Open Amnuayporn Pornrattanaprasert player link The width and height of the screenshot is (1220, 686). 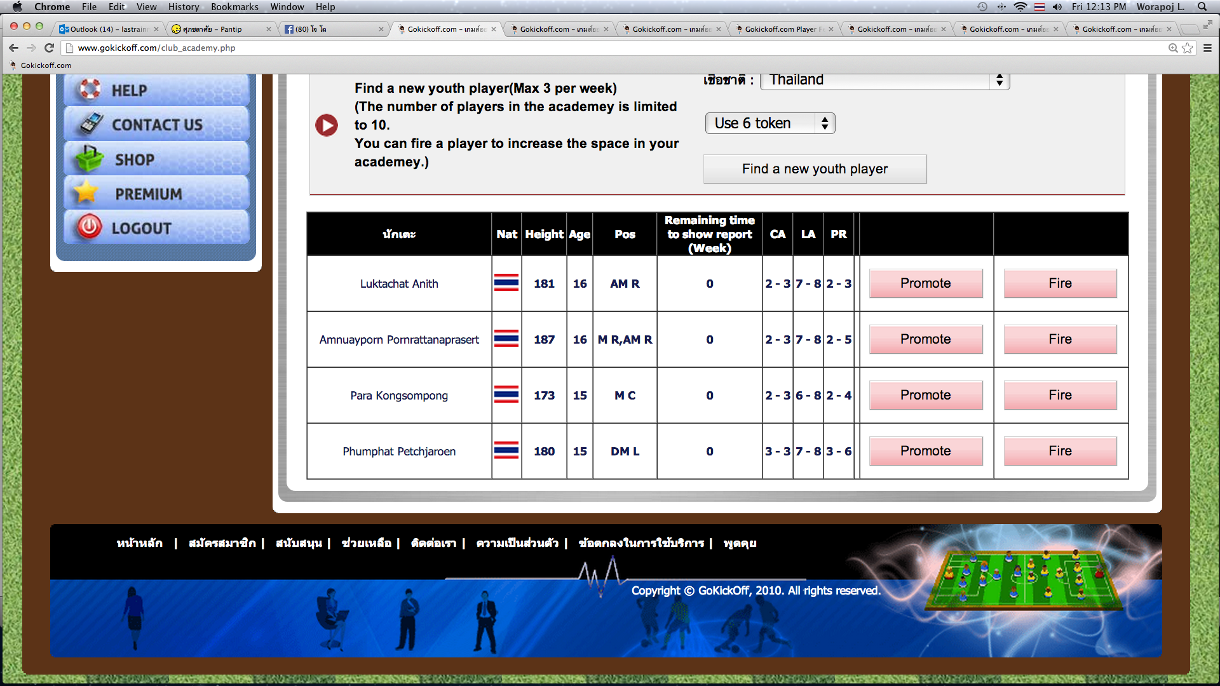399,340
